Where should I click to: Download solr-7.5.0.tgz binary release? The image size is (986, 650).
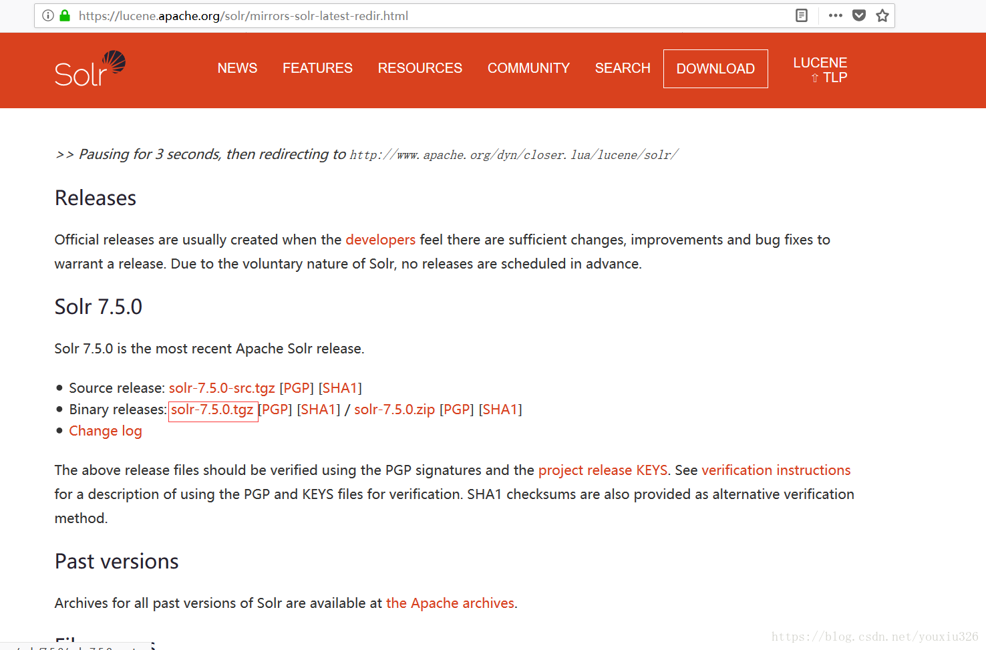click(x=212, y=410)
